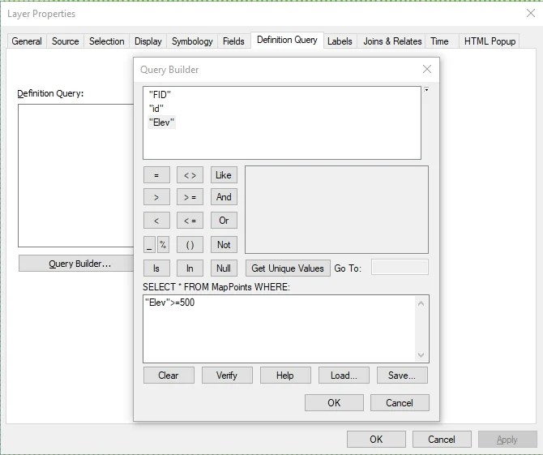Select the "FID" field in the list

(160, 95)
